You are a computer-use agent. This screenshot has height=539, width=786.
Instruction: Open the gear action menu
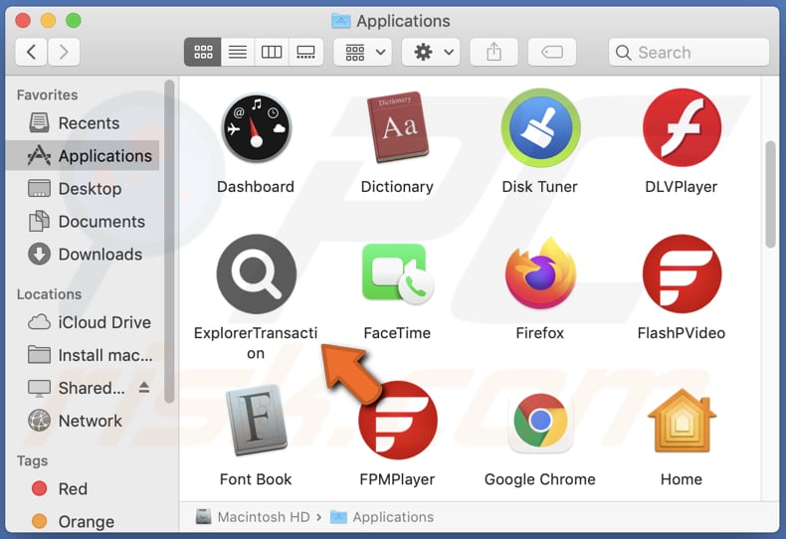(433, 52)
